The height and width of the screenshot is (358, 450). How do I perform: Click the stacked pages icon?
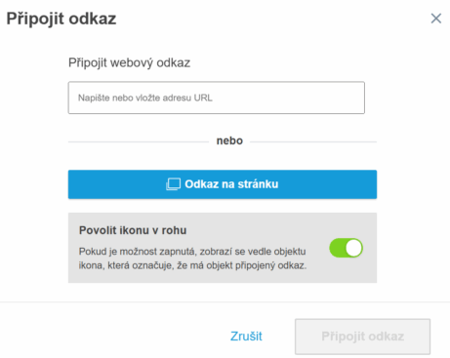173,184
